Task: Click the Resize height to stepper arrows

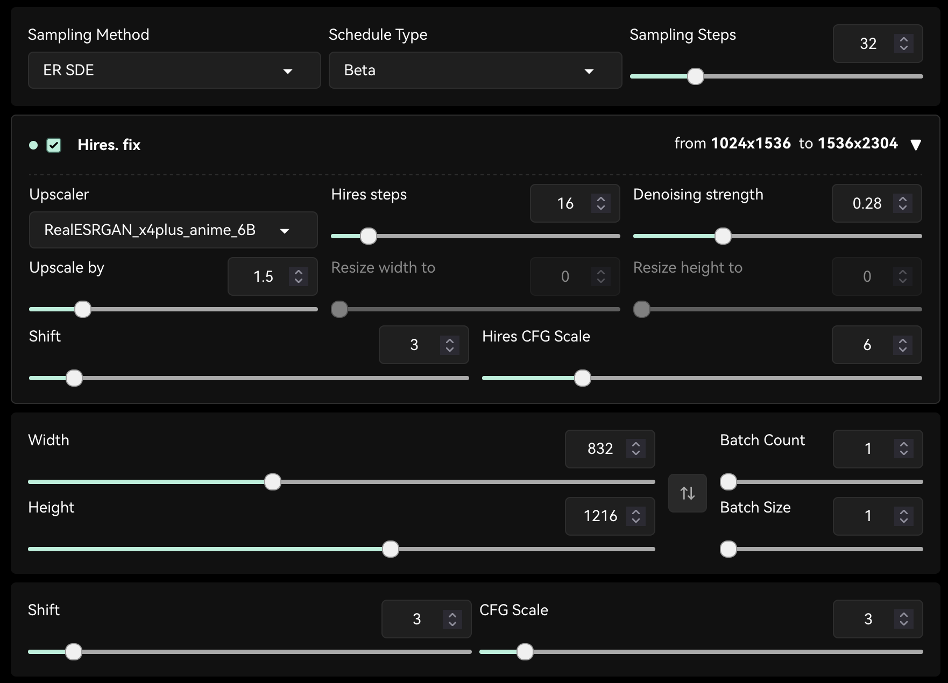Action: click(x=903, y=276)
